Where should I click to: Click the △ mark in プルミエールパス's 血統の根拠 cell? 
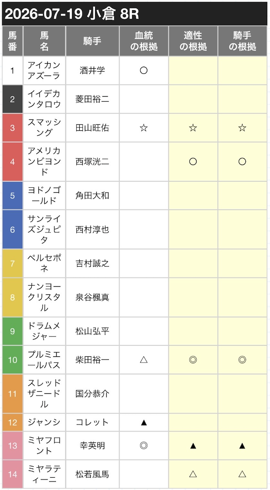[x=143, y=360]
